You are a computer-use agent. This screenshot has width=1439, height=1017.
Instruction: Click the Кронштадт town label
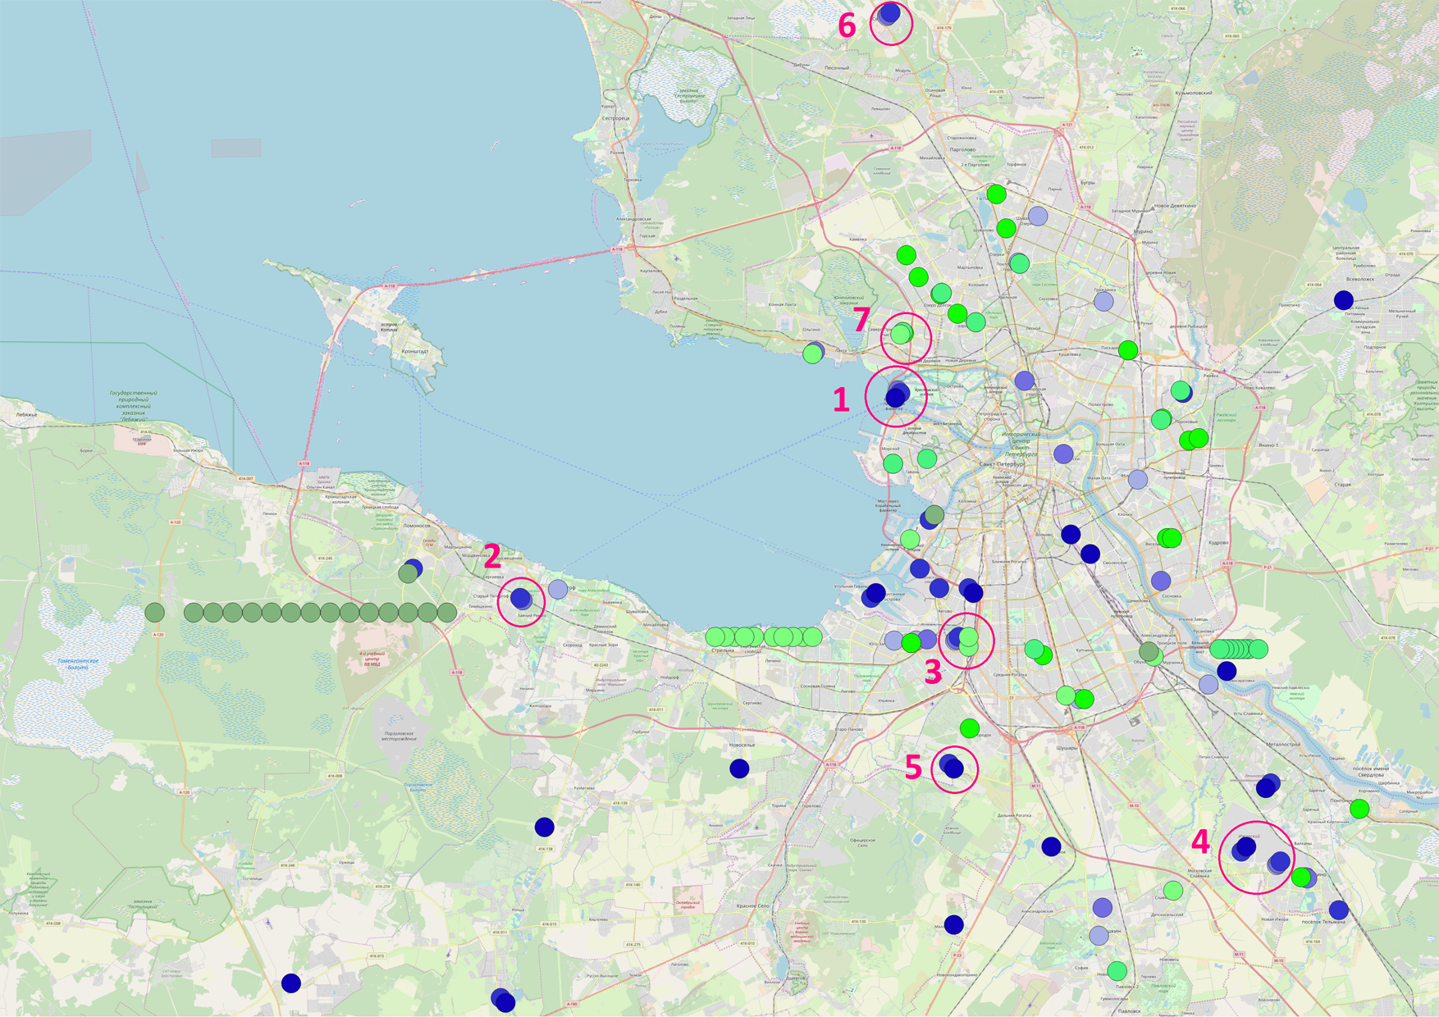point(415,351)
